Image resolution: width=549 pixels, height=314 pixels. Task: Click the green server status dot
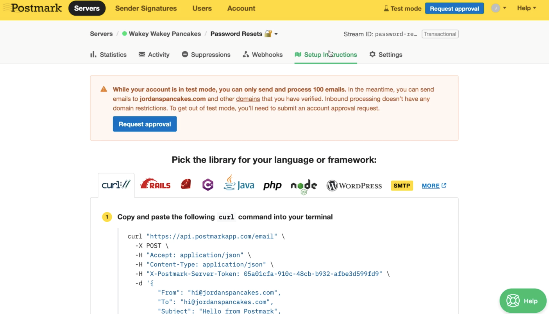(x=125, y=34)
